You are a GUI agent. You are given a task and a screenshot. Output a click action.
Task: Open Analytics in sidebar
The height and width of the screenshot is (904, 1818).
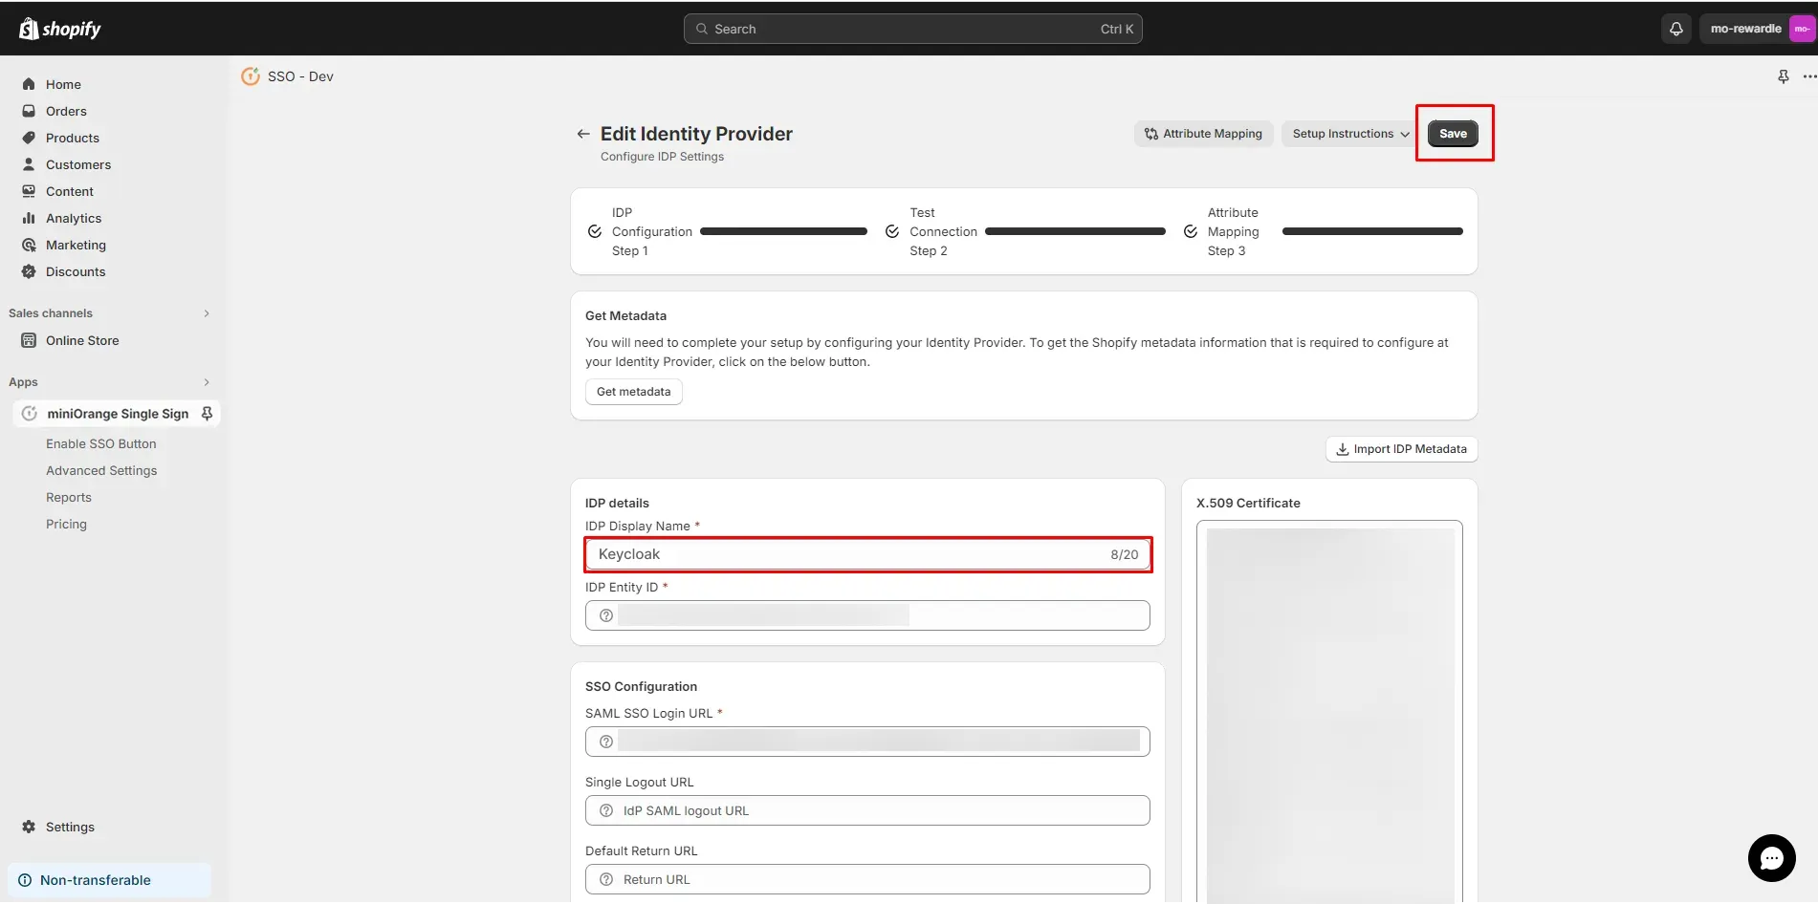click(73, 218)
